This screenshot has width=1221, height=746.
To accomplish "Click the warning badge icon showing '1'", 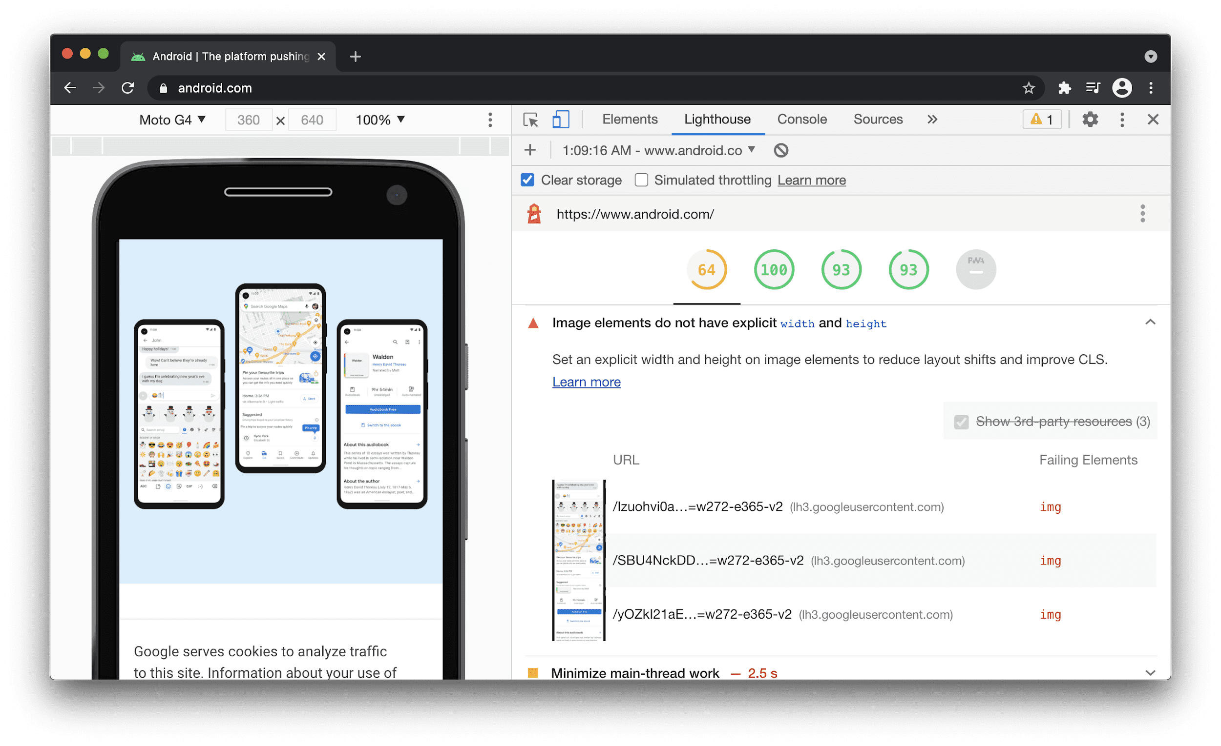I will click(x=1041, y=119).
